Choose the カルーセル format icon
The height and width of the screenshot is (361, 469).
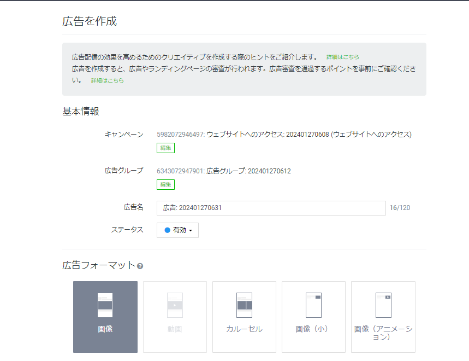244,305
